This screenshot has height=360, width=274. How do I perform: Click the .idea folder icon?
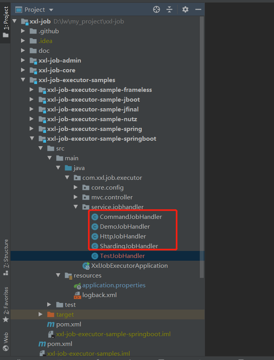[33, 41]
